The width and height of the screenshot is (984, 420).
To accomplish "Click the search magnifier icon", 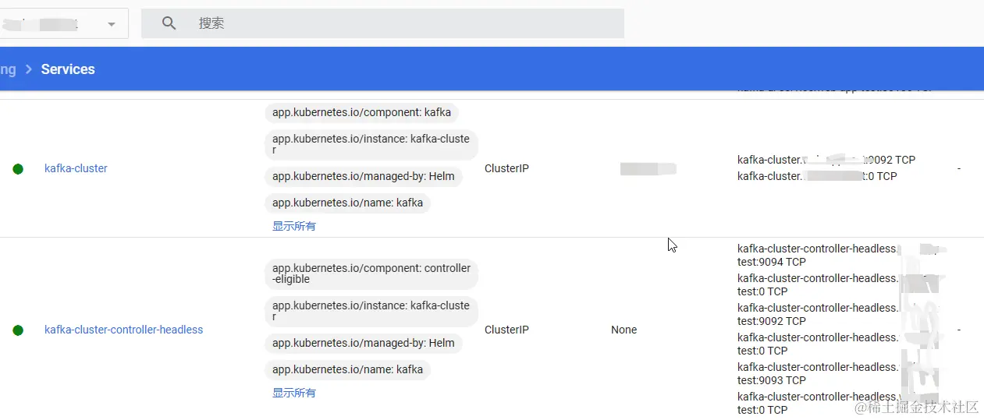I will pos(169,23).
